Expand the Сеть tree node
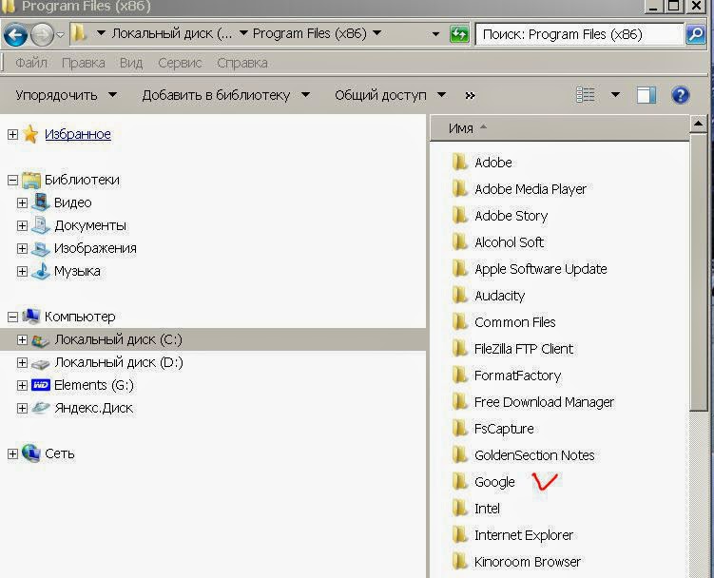The image size is (714, 578). [x=12, y=453]
